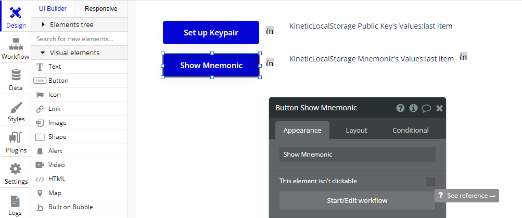Open the Styles brush icon
Image resolution: width=522 pixels, height=218 pixels.
[16, 108]
